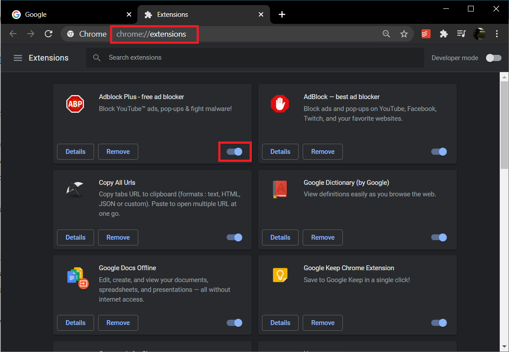This screenshot has height=352, width=509.
Task: Open a new tab with plus button
Action: pyautogui.click(x=282, y=15)
